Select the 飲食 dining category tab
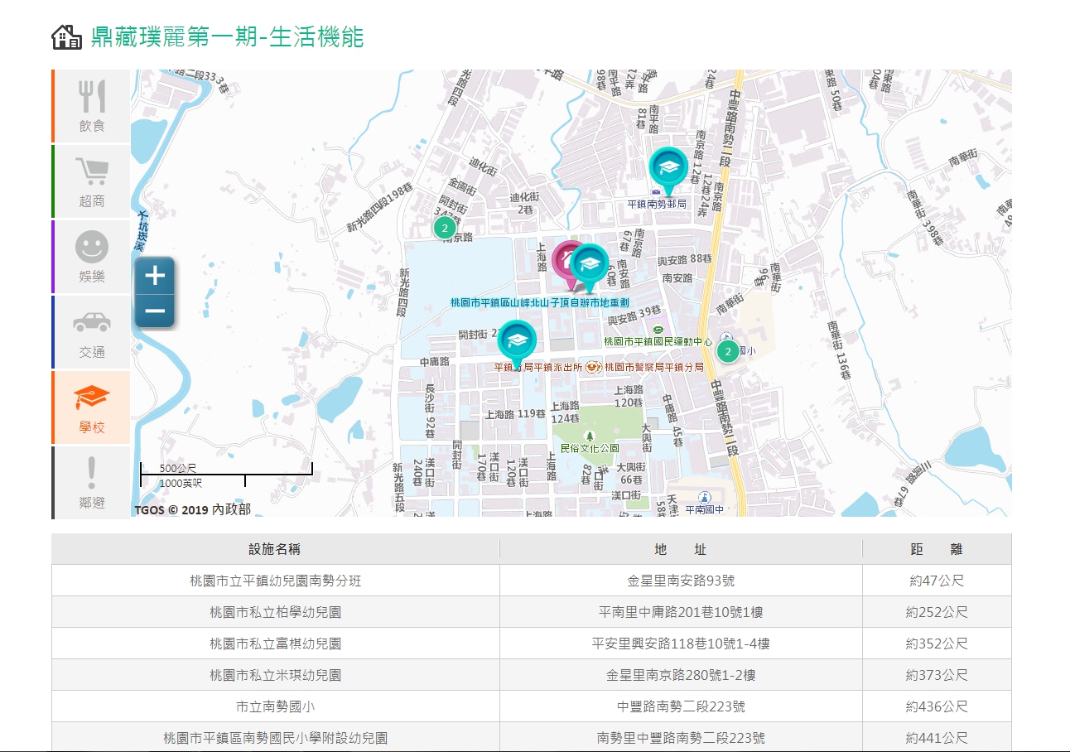1070x752 pixels. click(x=92, y=106)
